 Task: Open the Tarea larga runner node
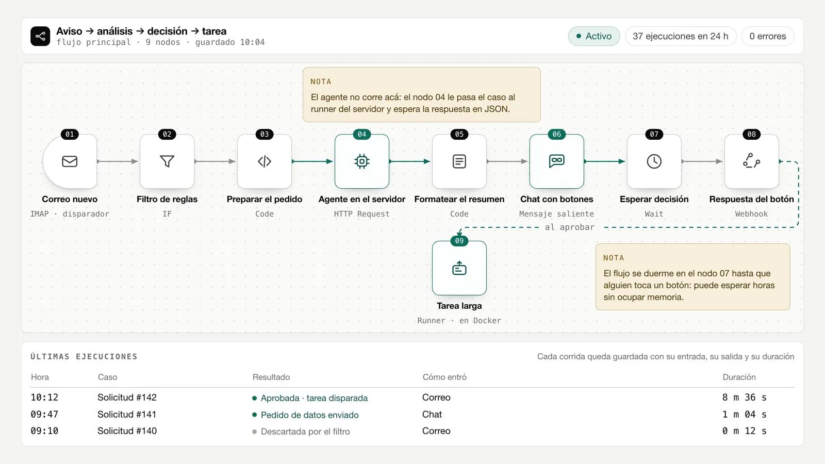[x=459, y=268]
